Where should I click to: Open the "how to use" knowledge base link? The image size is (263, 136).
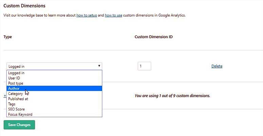pyautogui.click(x=113, y=15)
